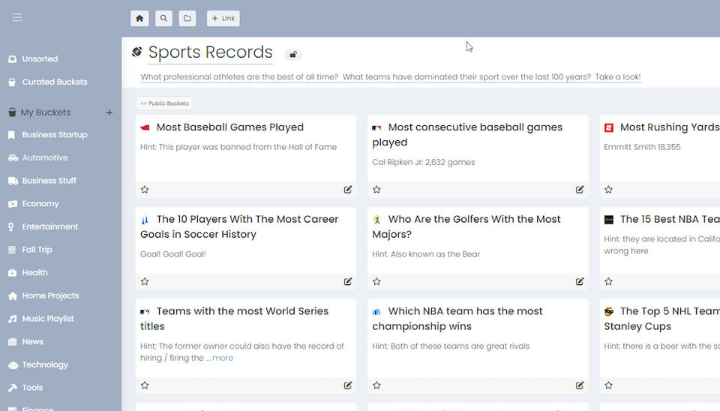Click the folder icon in toolbar
This screenshot has width=720, height=411.
(x=187, y=18)
